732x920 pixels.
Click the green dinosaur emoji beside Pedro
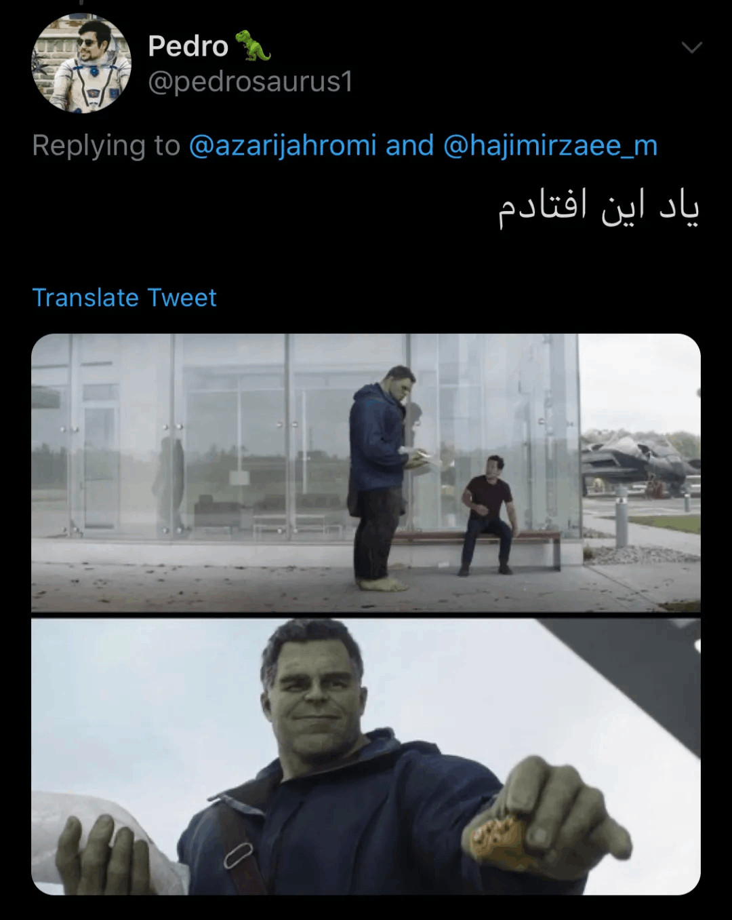pos(253,45)
